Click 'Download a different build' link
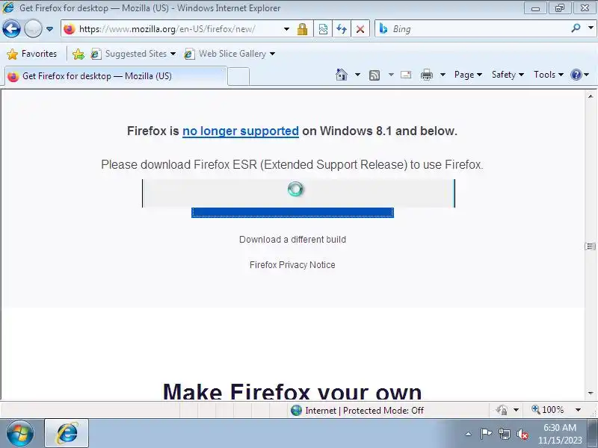The height and width of the screenshot is (448, 598). 292,240
